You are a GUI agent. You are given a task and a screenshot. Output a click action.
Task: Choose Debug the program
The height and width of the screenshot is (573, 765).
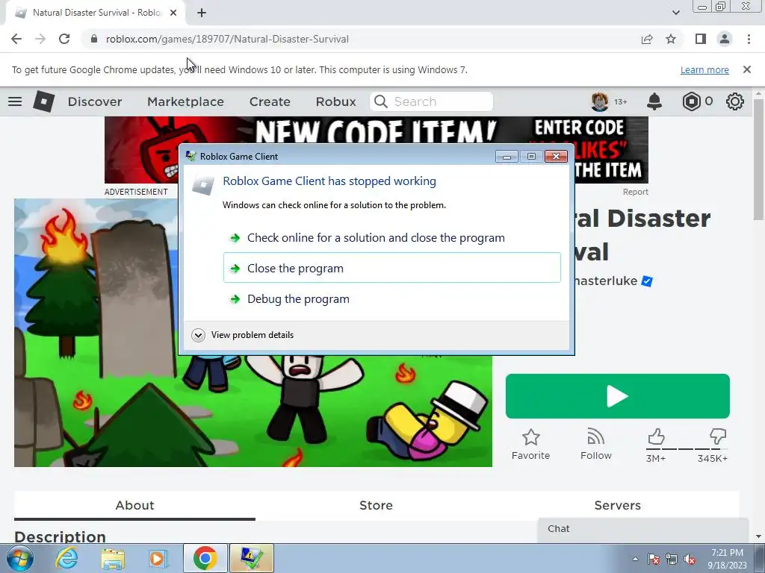tap(391, 298)
